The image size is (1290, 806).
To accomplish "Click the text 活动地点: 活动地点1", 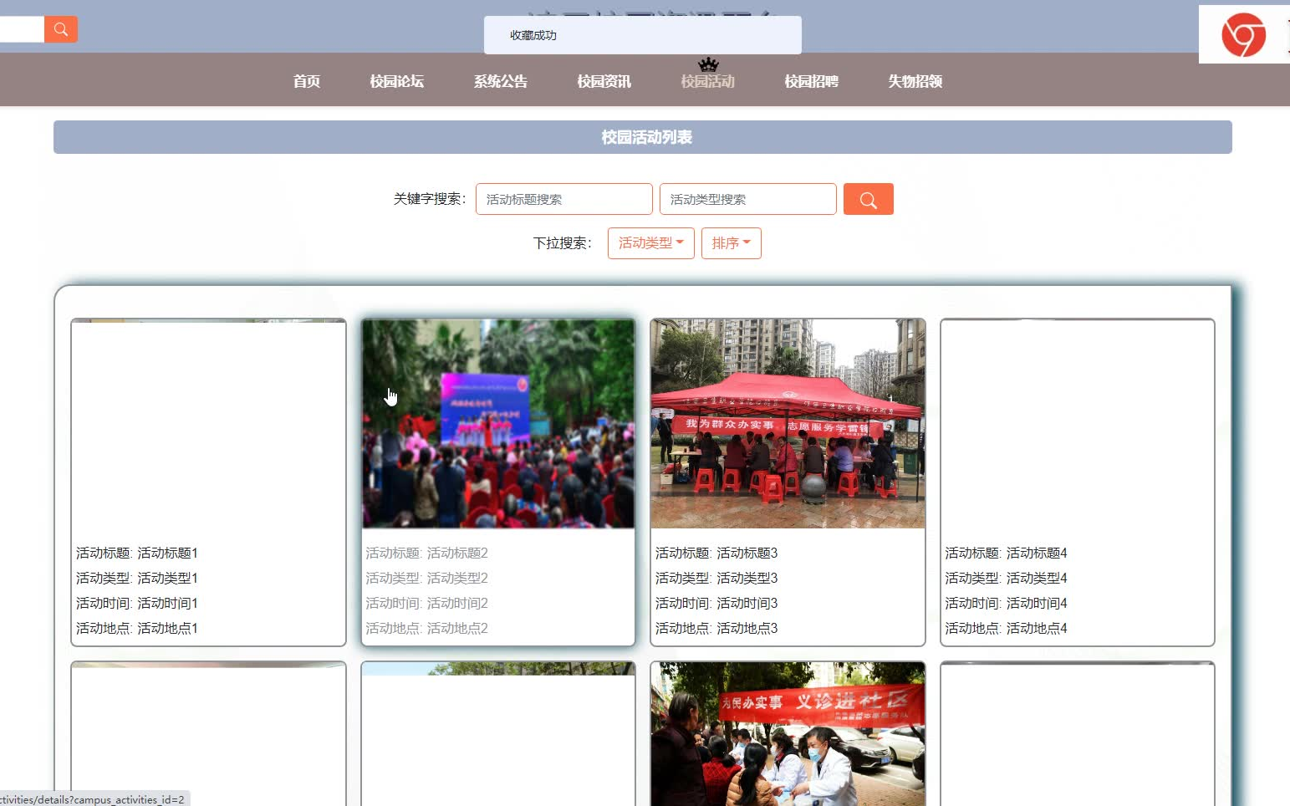I will [137, 628].
